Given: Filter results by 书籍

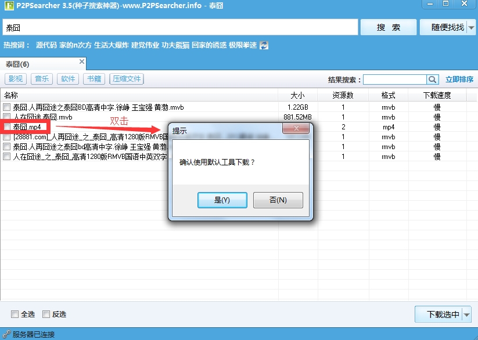Looking at the screenshot, I should coord(94,79).
